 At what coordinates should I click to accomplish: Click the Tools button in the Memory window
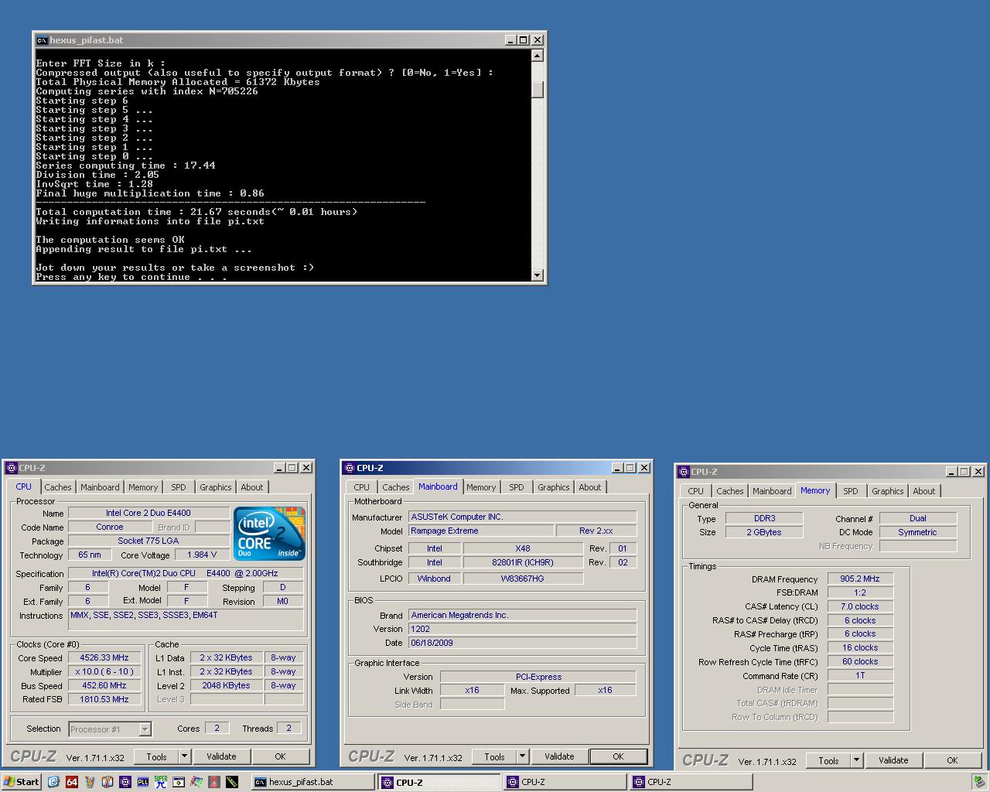coord(829,760)
